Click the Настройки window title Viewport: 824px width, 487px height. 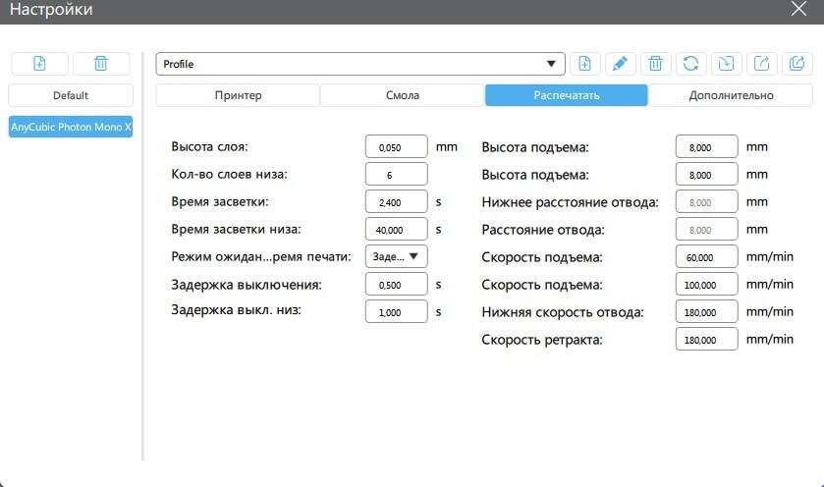tap(51, 10)
